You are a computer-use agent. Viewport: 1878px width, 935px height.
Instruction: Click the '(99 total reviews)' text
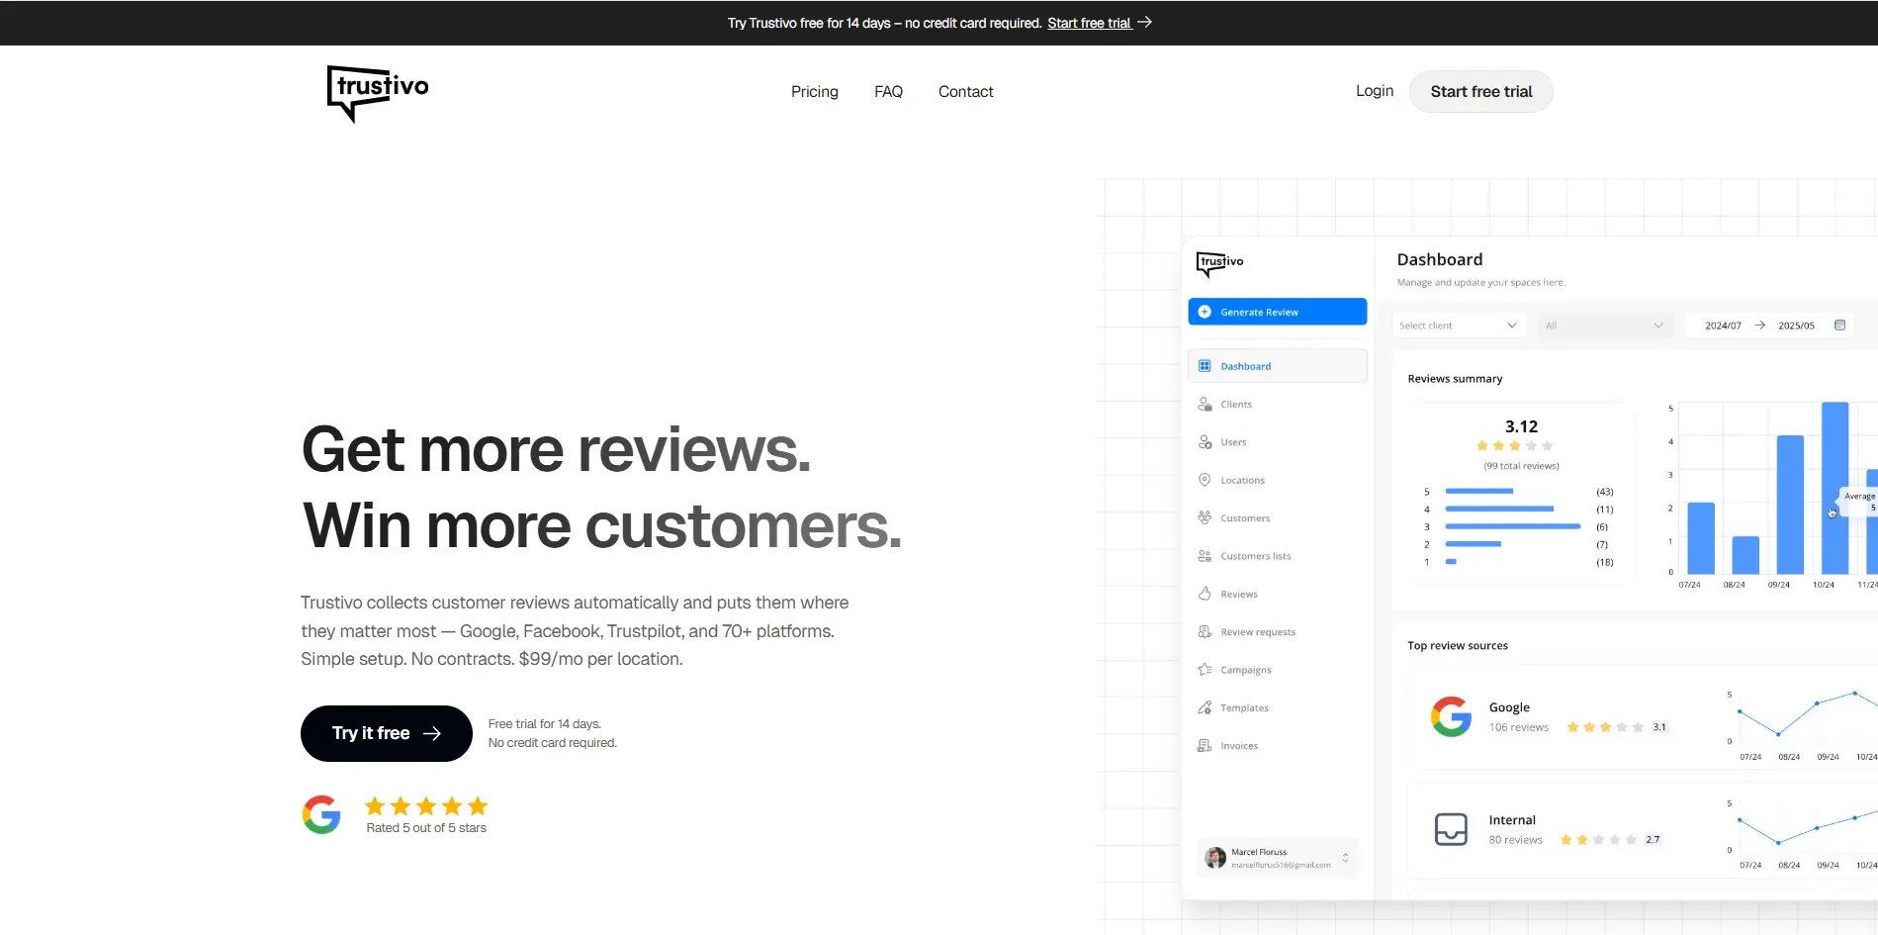pos(1521,466)
